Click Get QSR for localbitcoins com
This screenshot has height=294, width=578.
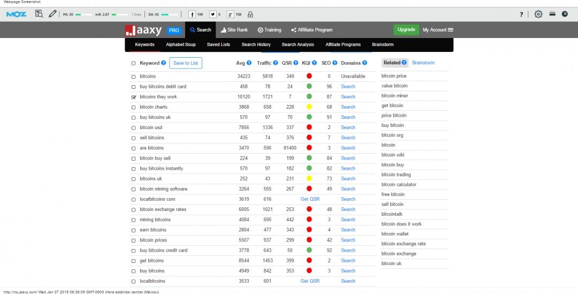click(310, 199)
